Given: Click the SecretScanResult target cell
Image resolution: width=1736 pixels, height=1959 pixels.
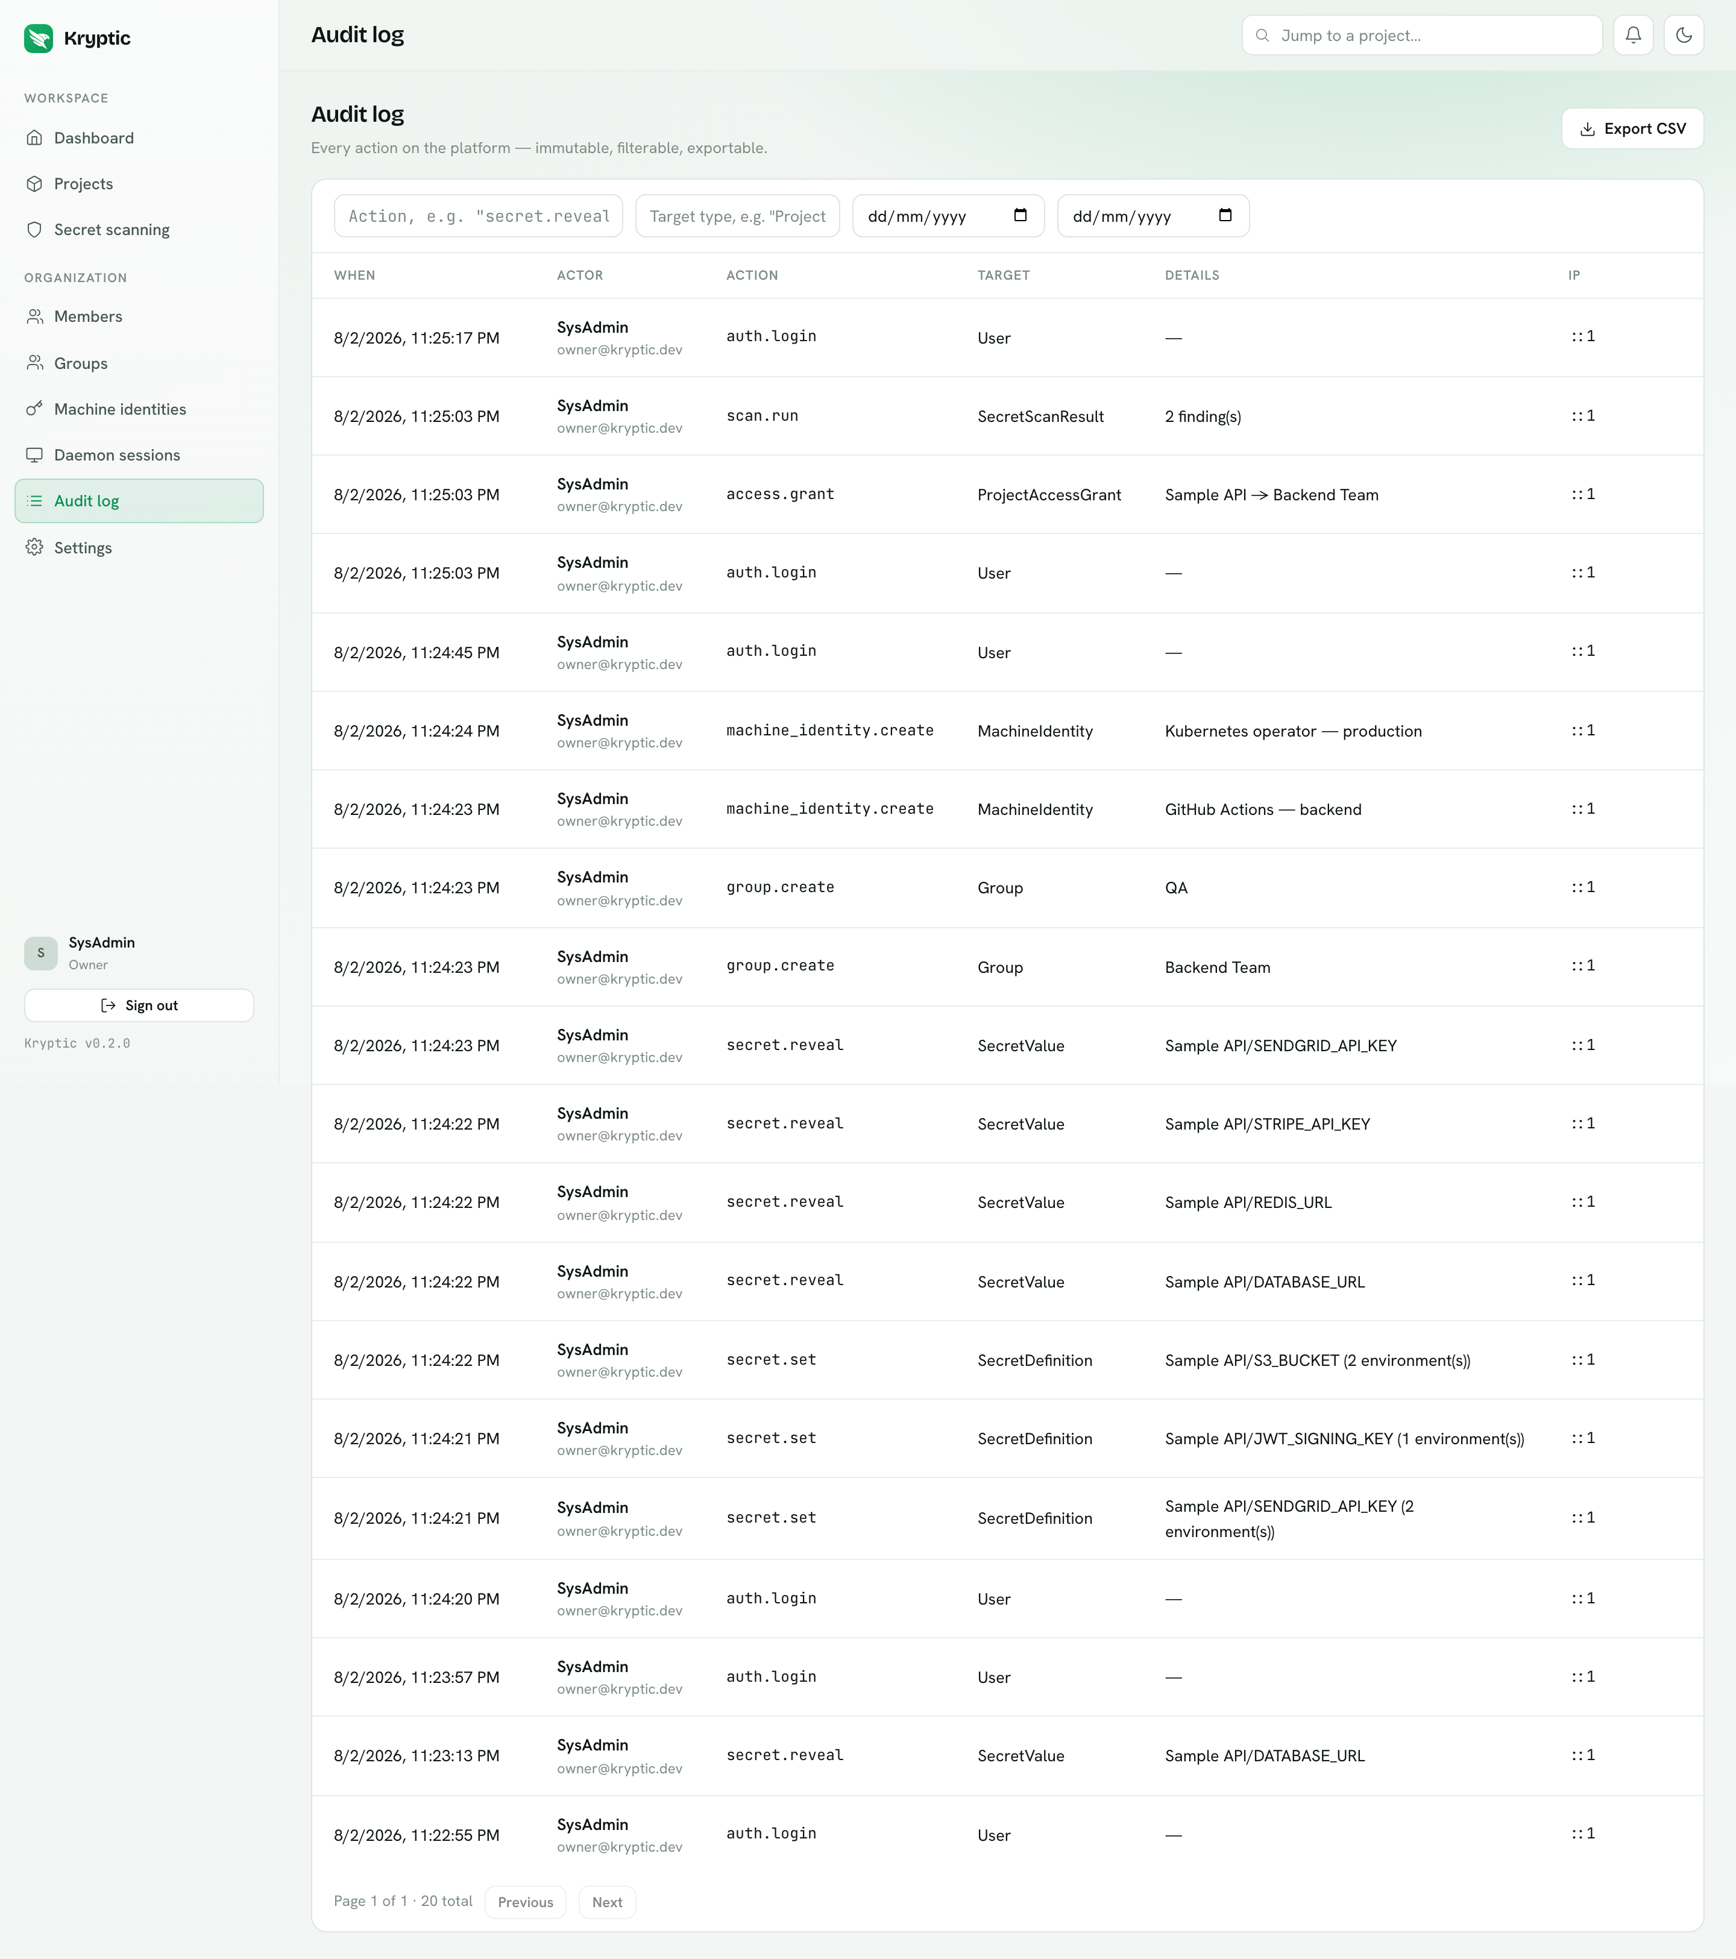Looking at the screenshot, I should 1041,416.
